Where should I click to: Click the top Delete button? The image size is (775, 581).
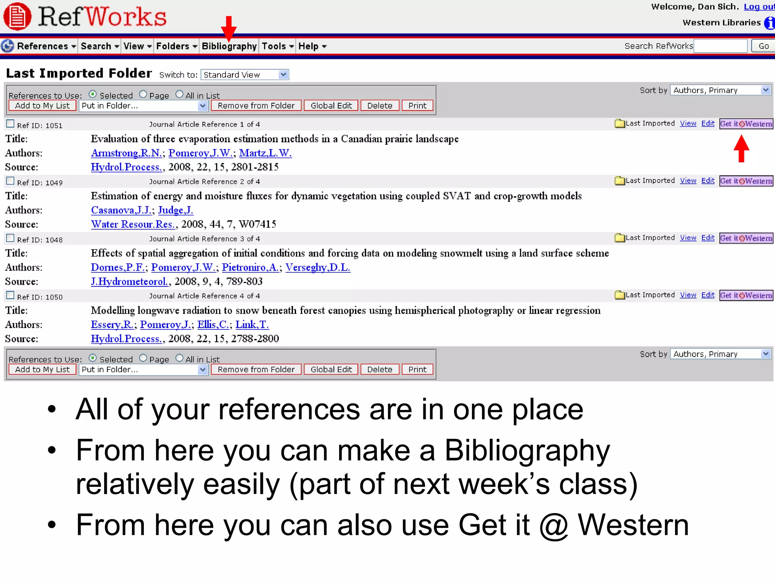coord(380,106)
